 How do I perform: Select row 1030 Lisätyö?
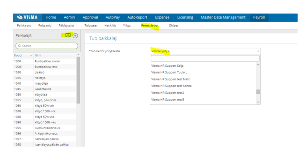[45, 72]
